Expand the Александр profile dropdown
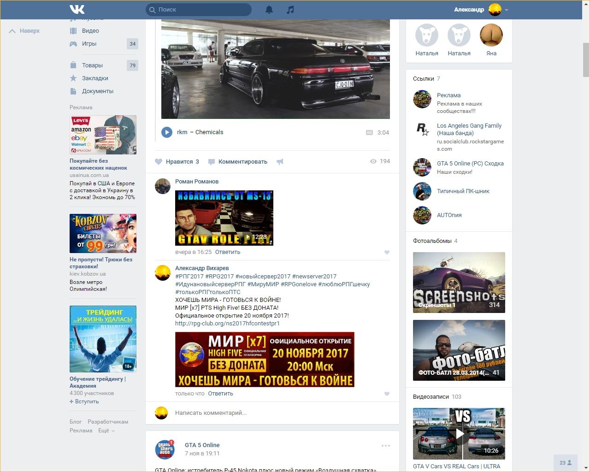Screen dimensions: 590x472 coord(507,10)
